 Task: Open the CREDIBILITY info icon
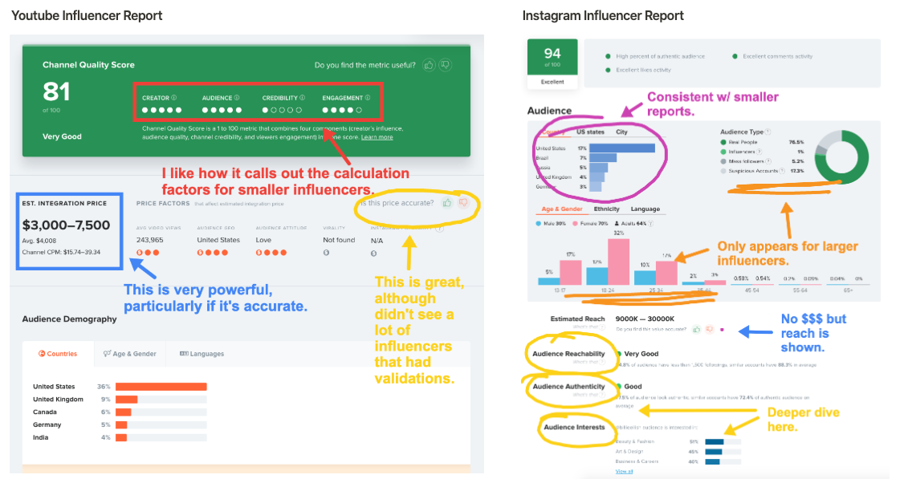coord(302,98)
